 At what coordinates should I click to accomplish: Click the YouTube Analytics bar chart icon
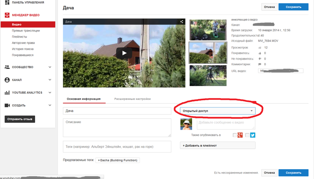7,93
